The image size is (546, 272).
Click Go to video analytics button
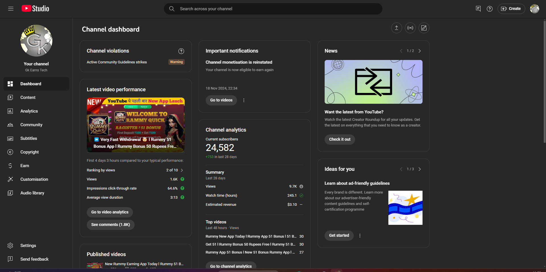click(110, 212)
